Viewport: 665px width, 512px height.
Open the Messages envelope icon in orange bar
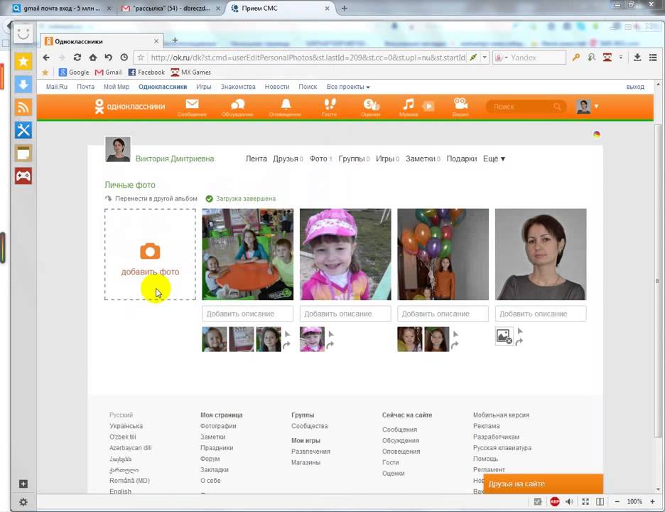tap(192, 105)
